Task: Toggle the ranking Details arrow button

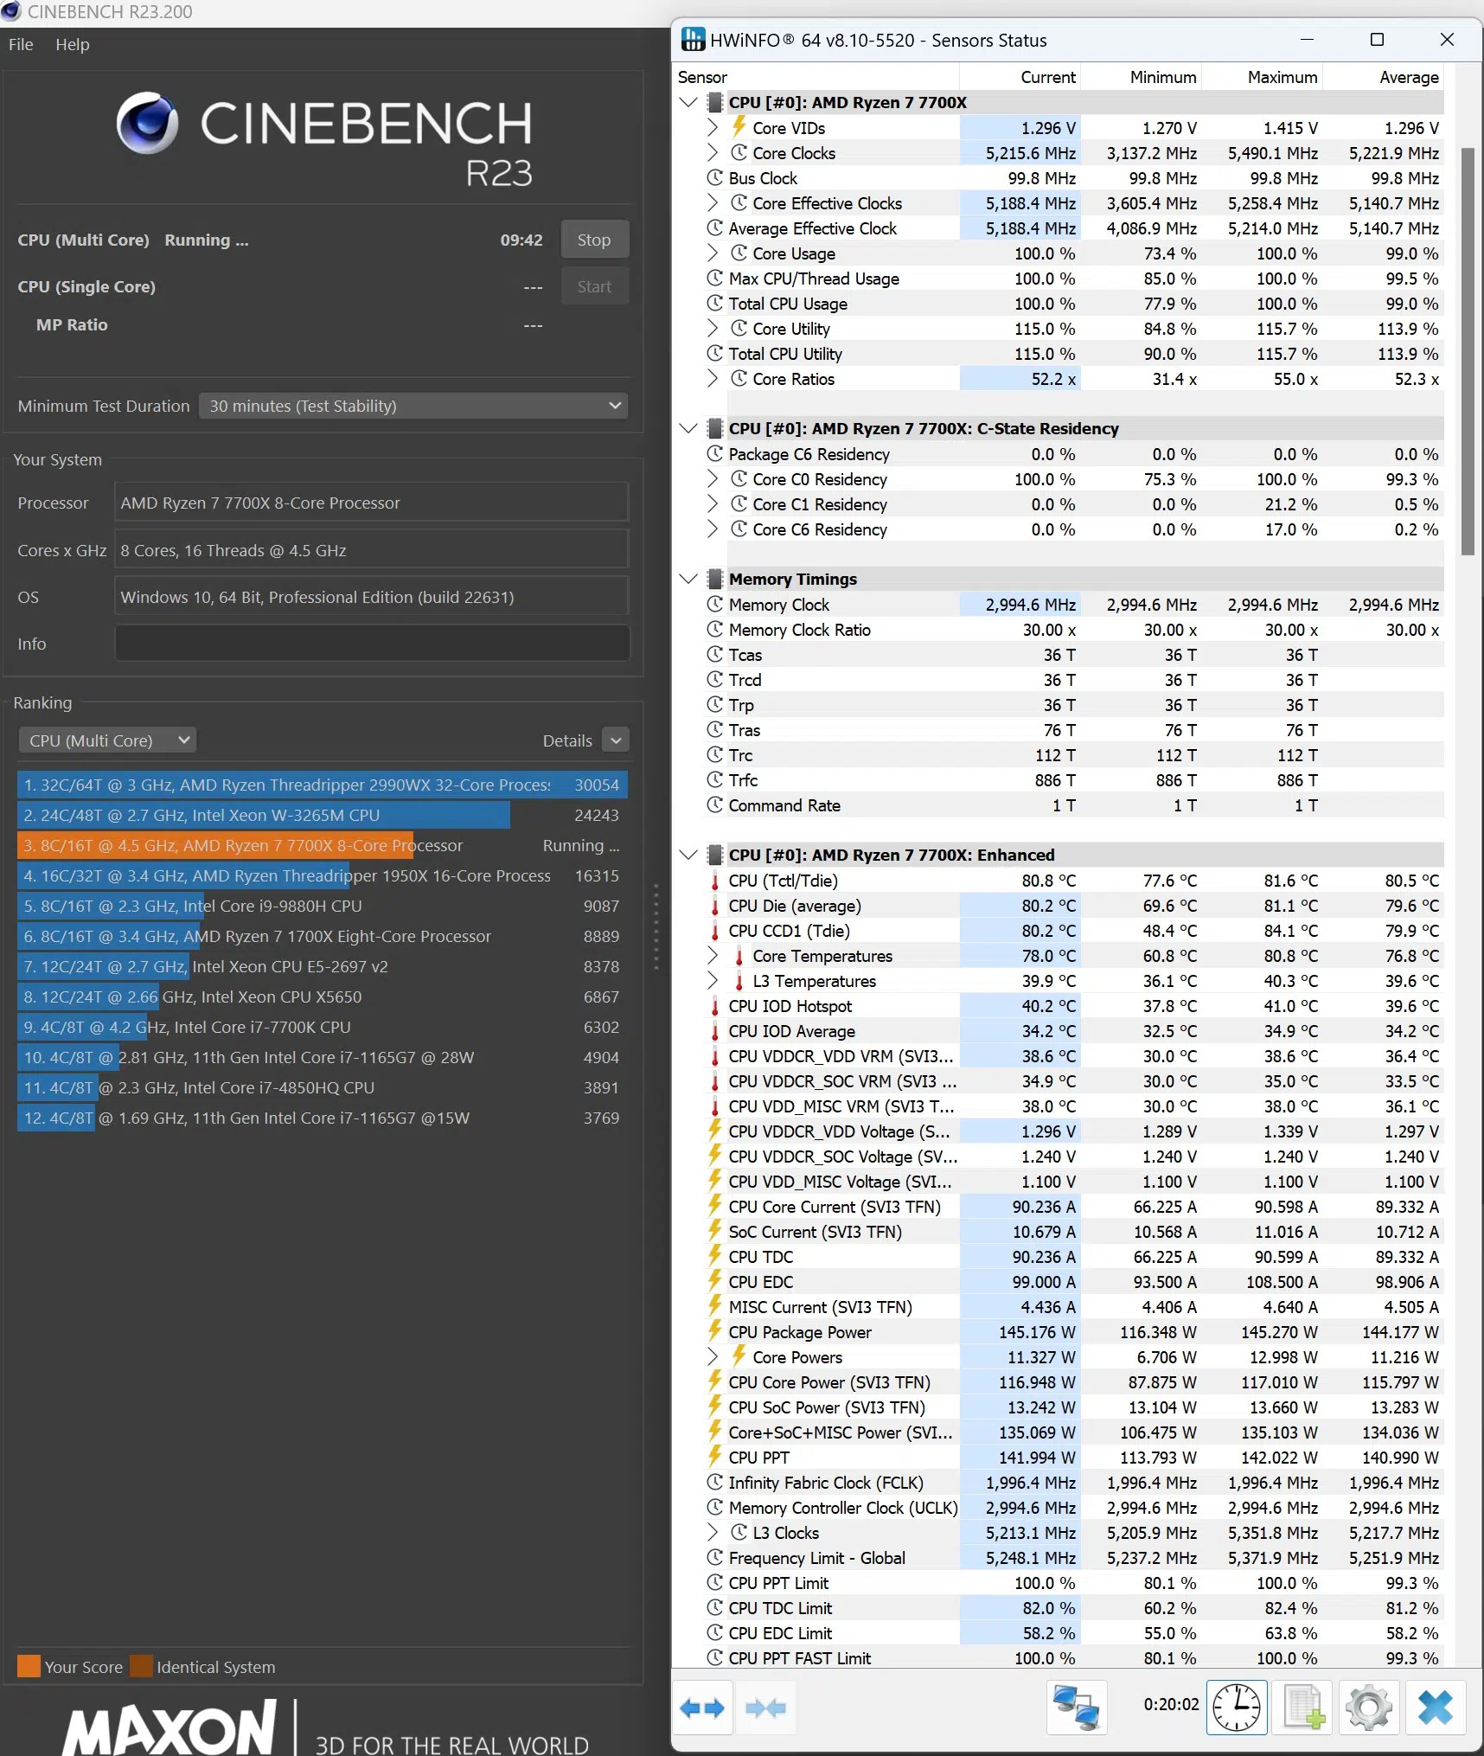Action: (615, 740)
